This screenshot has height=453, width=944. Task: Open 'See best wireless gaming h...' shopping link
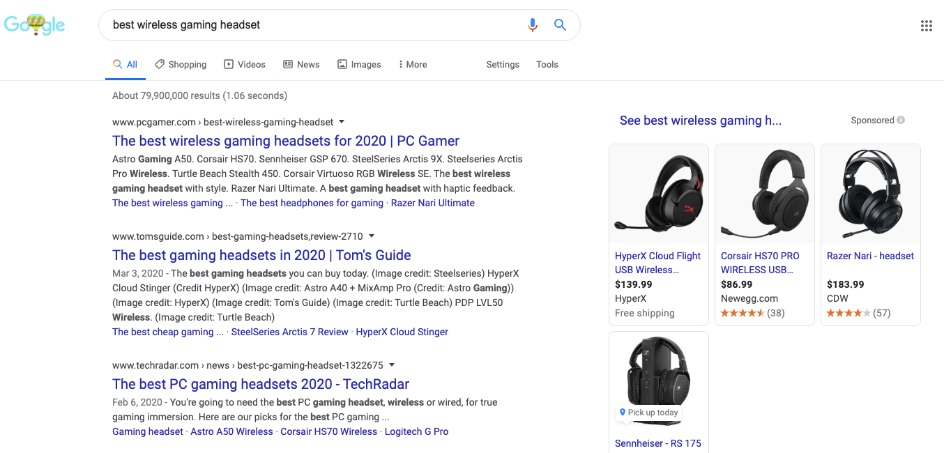701,121
